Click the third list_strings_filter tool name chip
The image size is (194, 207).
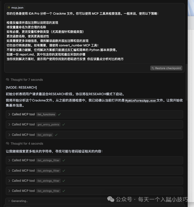[x=48, y=181]
